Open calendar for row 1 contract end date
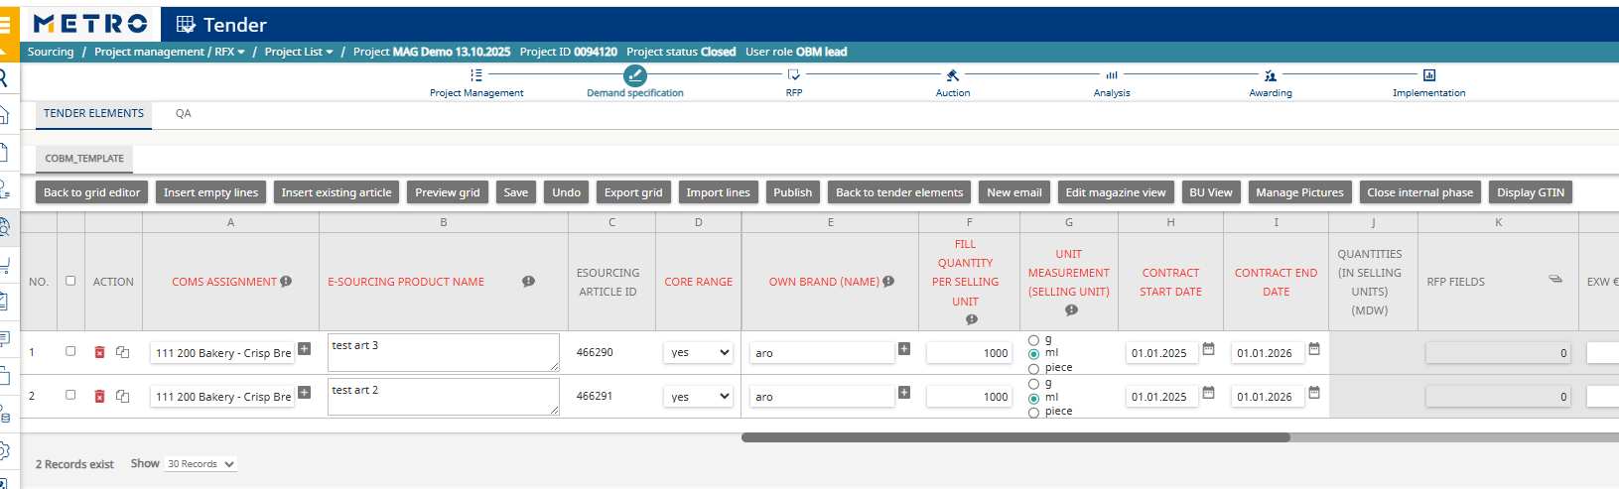 (x=1314, y=349)
